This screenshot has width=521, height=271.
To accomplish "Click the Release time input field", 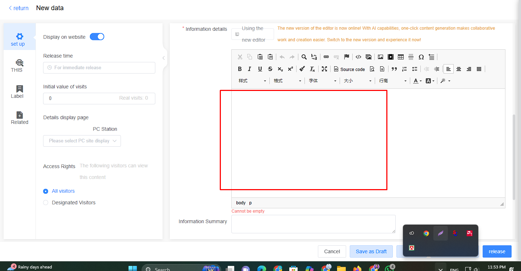I will pos(99,67).
